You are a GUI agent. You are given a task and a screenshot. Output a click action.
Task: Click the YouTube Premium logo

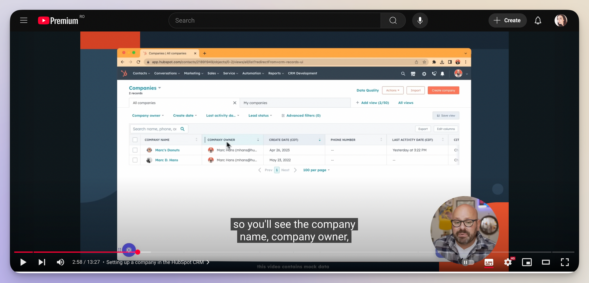[x=58, y=20]
